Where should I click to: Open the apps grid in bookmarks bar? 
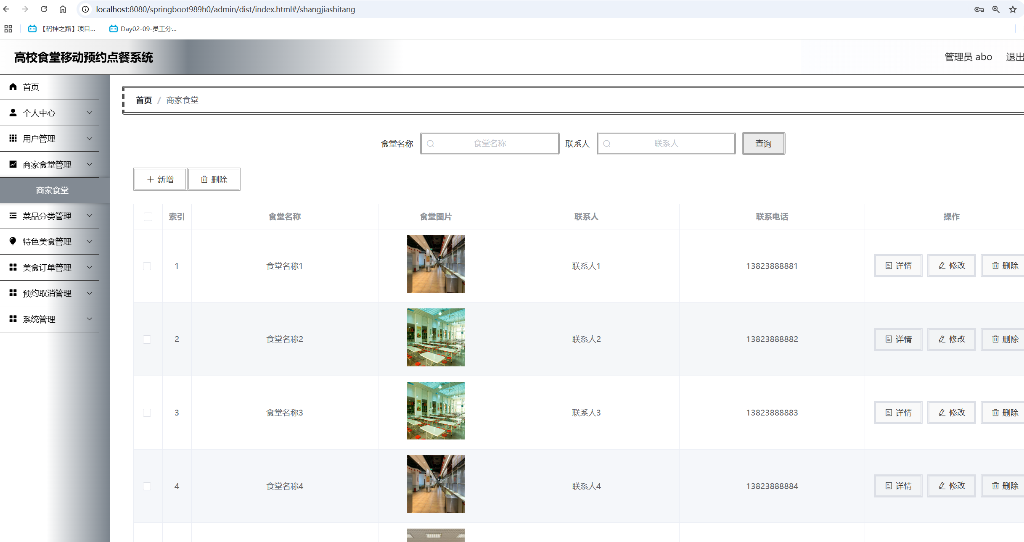8,29
